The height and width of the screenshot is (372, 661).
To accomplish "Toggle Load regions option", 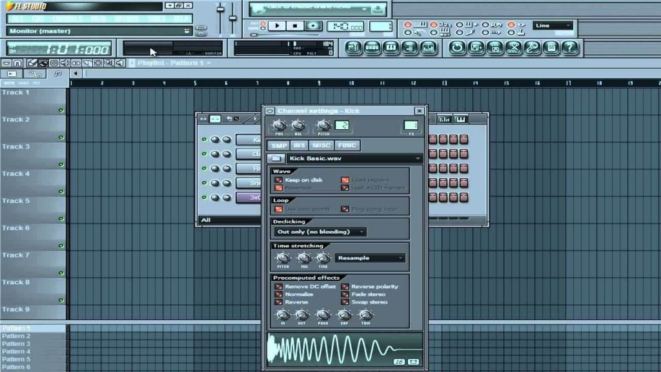I will coord(345,180).
